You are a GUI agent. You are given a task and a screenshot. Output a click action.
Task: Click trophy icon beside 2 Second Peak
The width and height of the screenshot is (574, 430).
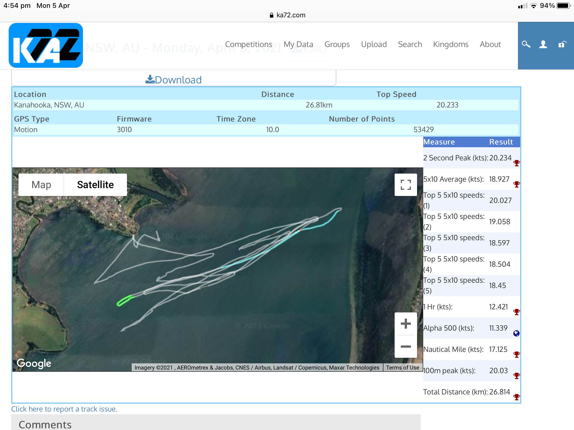(517, 163)
